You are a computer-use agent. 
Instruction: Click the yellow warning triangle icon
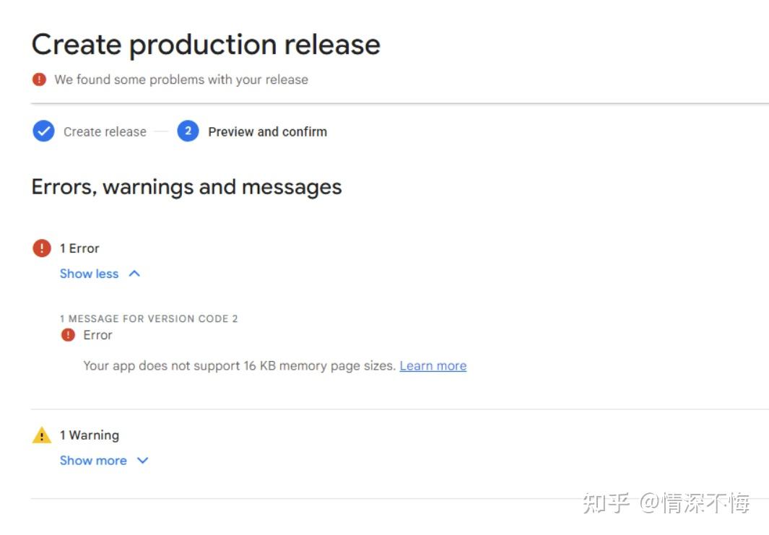coord(42,435)
